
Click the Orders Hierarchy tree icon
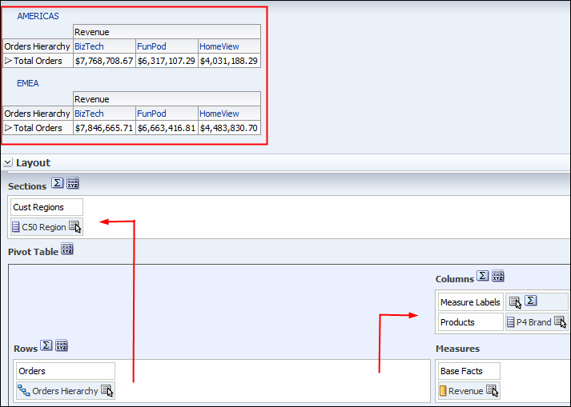click(x=24, y=391)
